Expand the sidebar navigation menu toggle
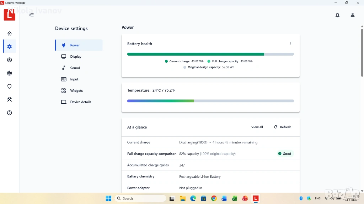 click(x=32, y=15)
